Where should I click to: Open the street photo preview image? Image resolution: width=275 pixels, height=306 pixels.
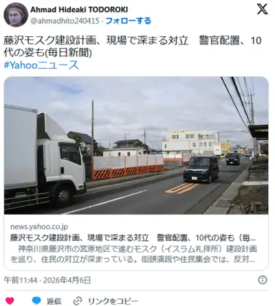tap(136, 145)
